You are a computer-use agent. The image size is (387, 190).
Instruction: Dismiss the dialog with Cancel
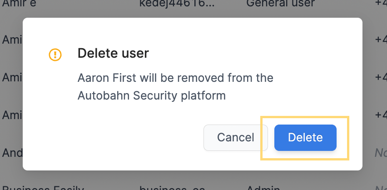(x=235, y=138)
